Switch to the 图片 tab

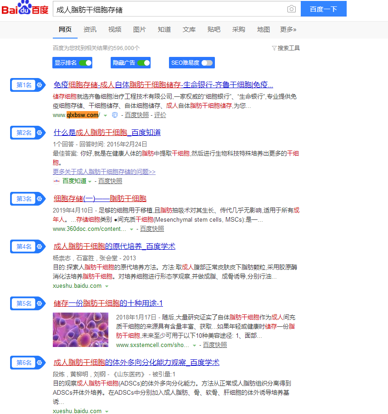tap(140, 29)
